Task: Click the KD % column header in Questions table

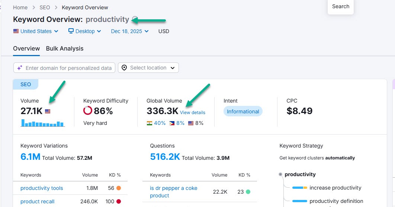Action: tap(244, 175)
